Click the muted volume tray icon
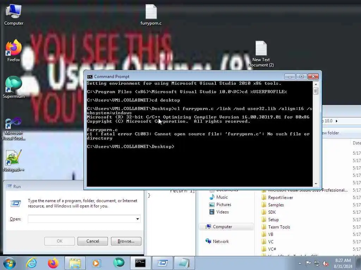The height and width of the screenshot is (270, 361). click(x=325, y=263)
